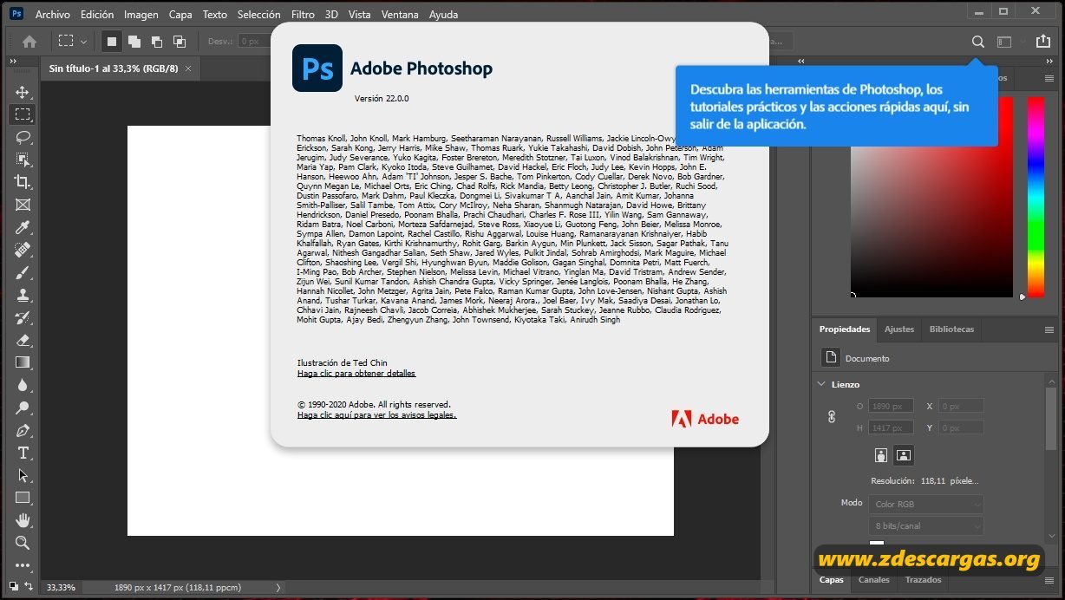Screen dimensions: 1065x600
Task: Open the 8 bits/canal depth dropdown
Action: [926, 526]
